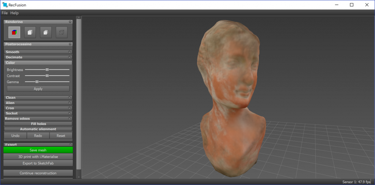Expand the Smooth section

point(38,52)
